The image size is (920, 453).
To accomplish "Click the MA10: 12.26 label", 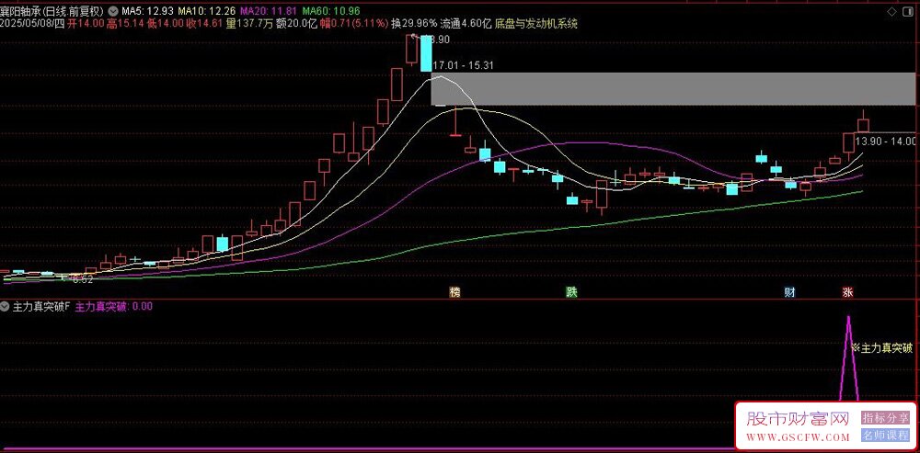I will click(206, 12).
